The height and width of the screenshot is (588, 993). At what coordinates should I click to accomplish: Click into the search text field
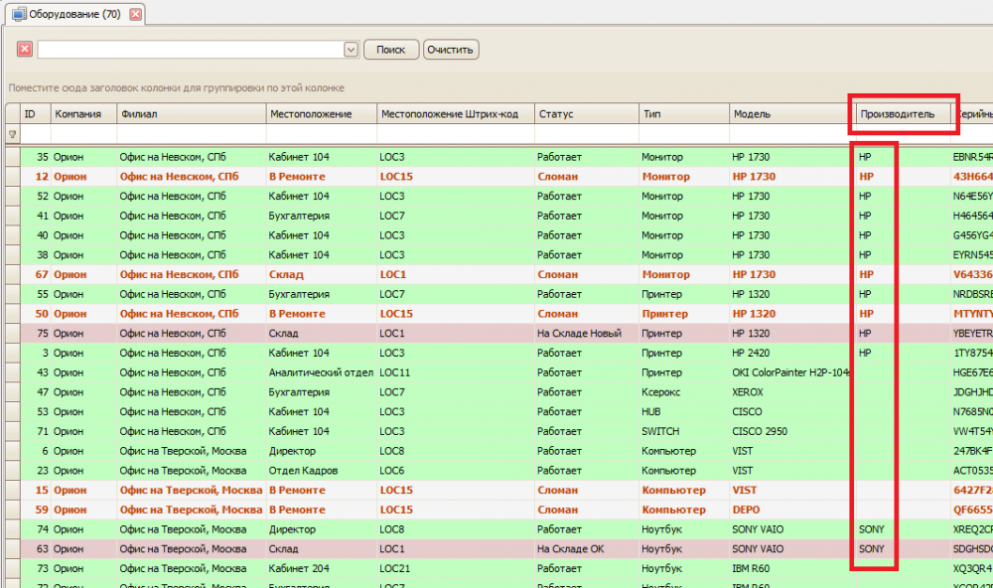pos(191,50)
